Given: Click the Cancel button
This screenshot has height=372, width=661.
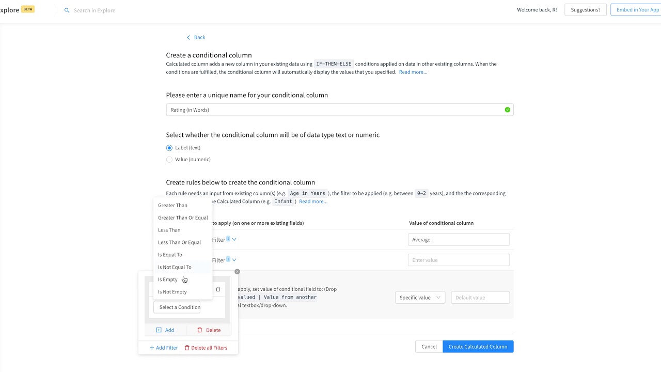Looking at the screenshot, I should click(x=429, y=347).
